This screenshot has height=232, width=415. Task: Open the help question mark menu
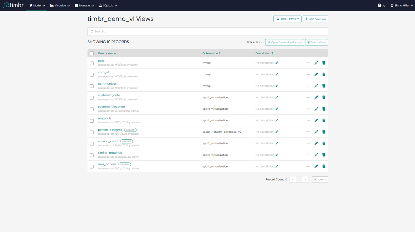coord(380,5)
